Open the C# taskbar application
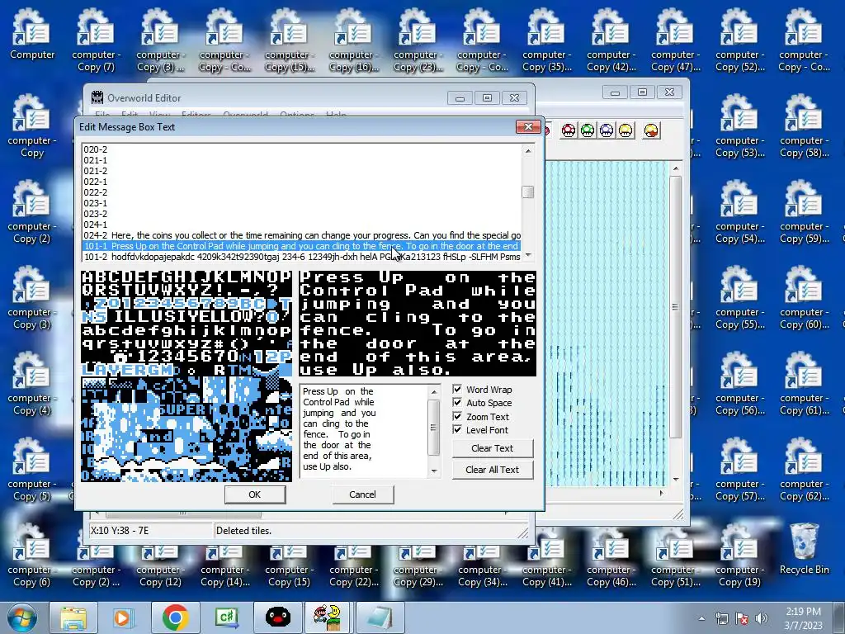This screenshot has height=634, width=845. click(226, 617)
